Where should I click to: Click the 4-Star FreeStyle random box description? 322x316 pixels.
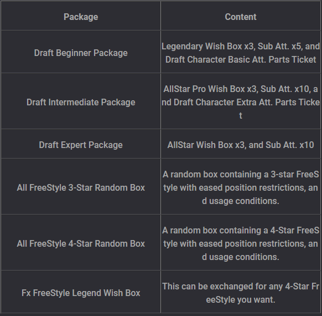click(x=241, y=243)
